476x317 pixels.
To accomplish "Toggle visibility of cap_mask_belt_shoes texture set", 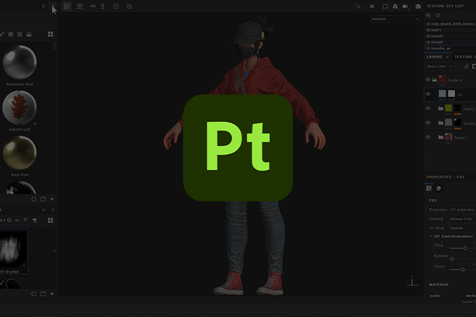I will pyautogui.click(x=428, y=24).
